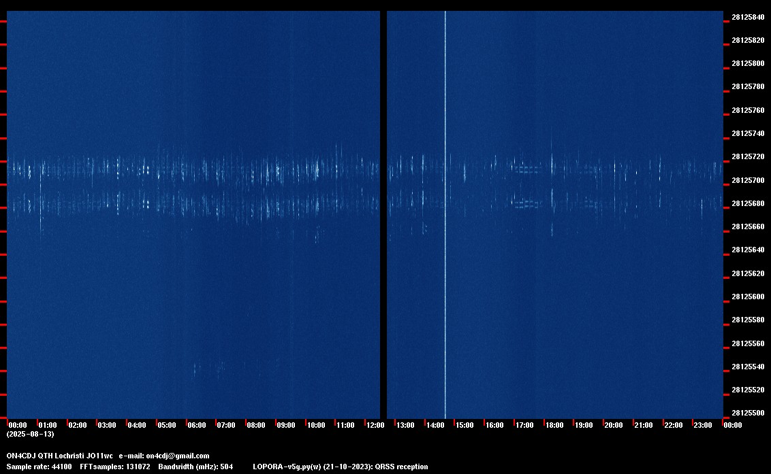Select the 07:00 time axis label
This screenshot has height=474, width=771.
[226, 425]
